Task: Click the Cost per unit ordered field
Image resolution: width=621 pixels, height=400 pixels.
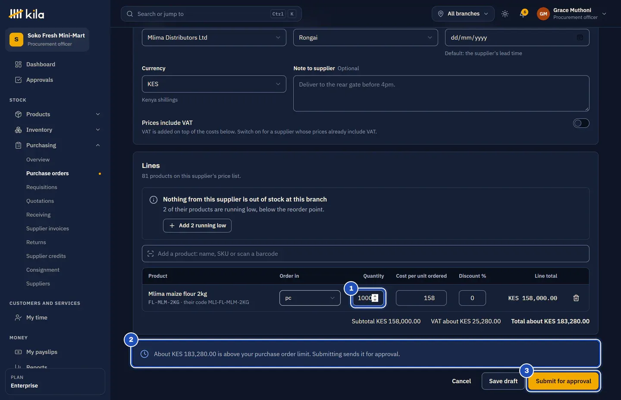Action: tap(421, 298)
